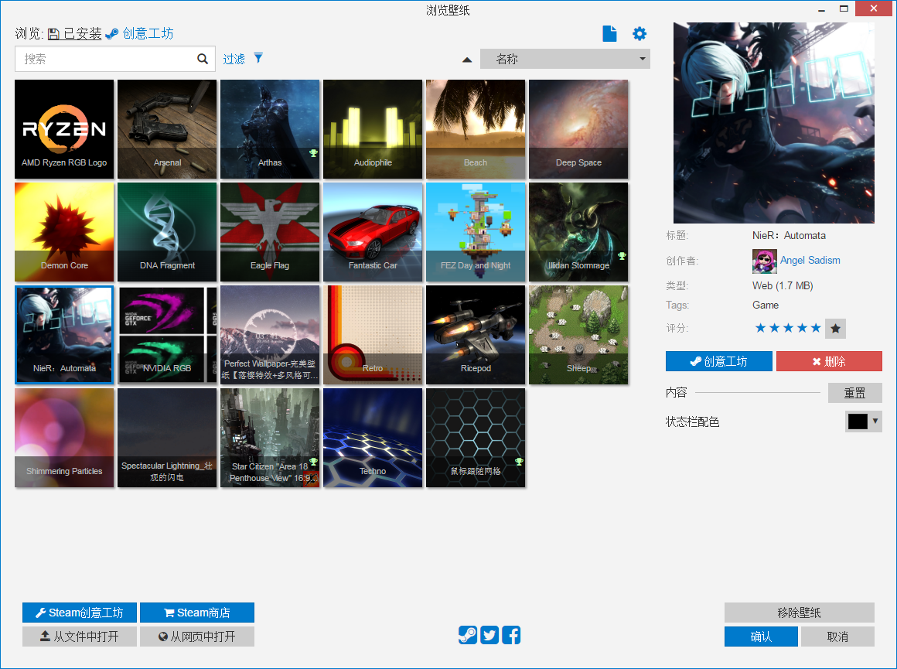Screen dimensions: 897x669
Task: Open the new wallpaper file icon
Action: 609,34
